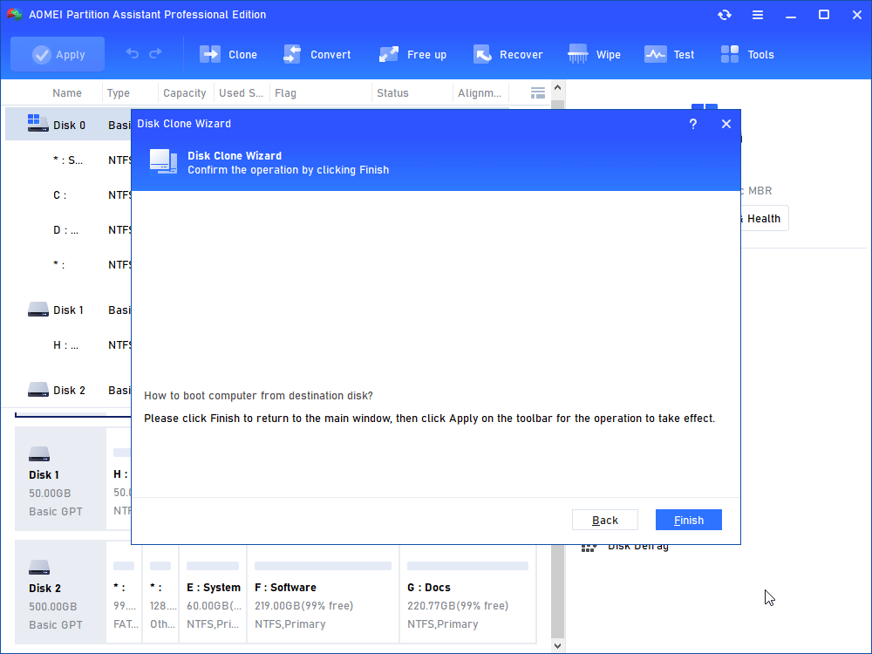The image size is (872, 654).
Task: Click the refresh icon in title bar
Action: pos(724,15)
